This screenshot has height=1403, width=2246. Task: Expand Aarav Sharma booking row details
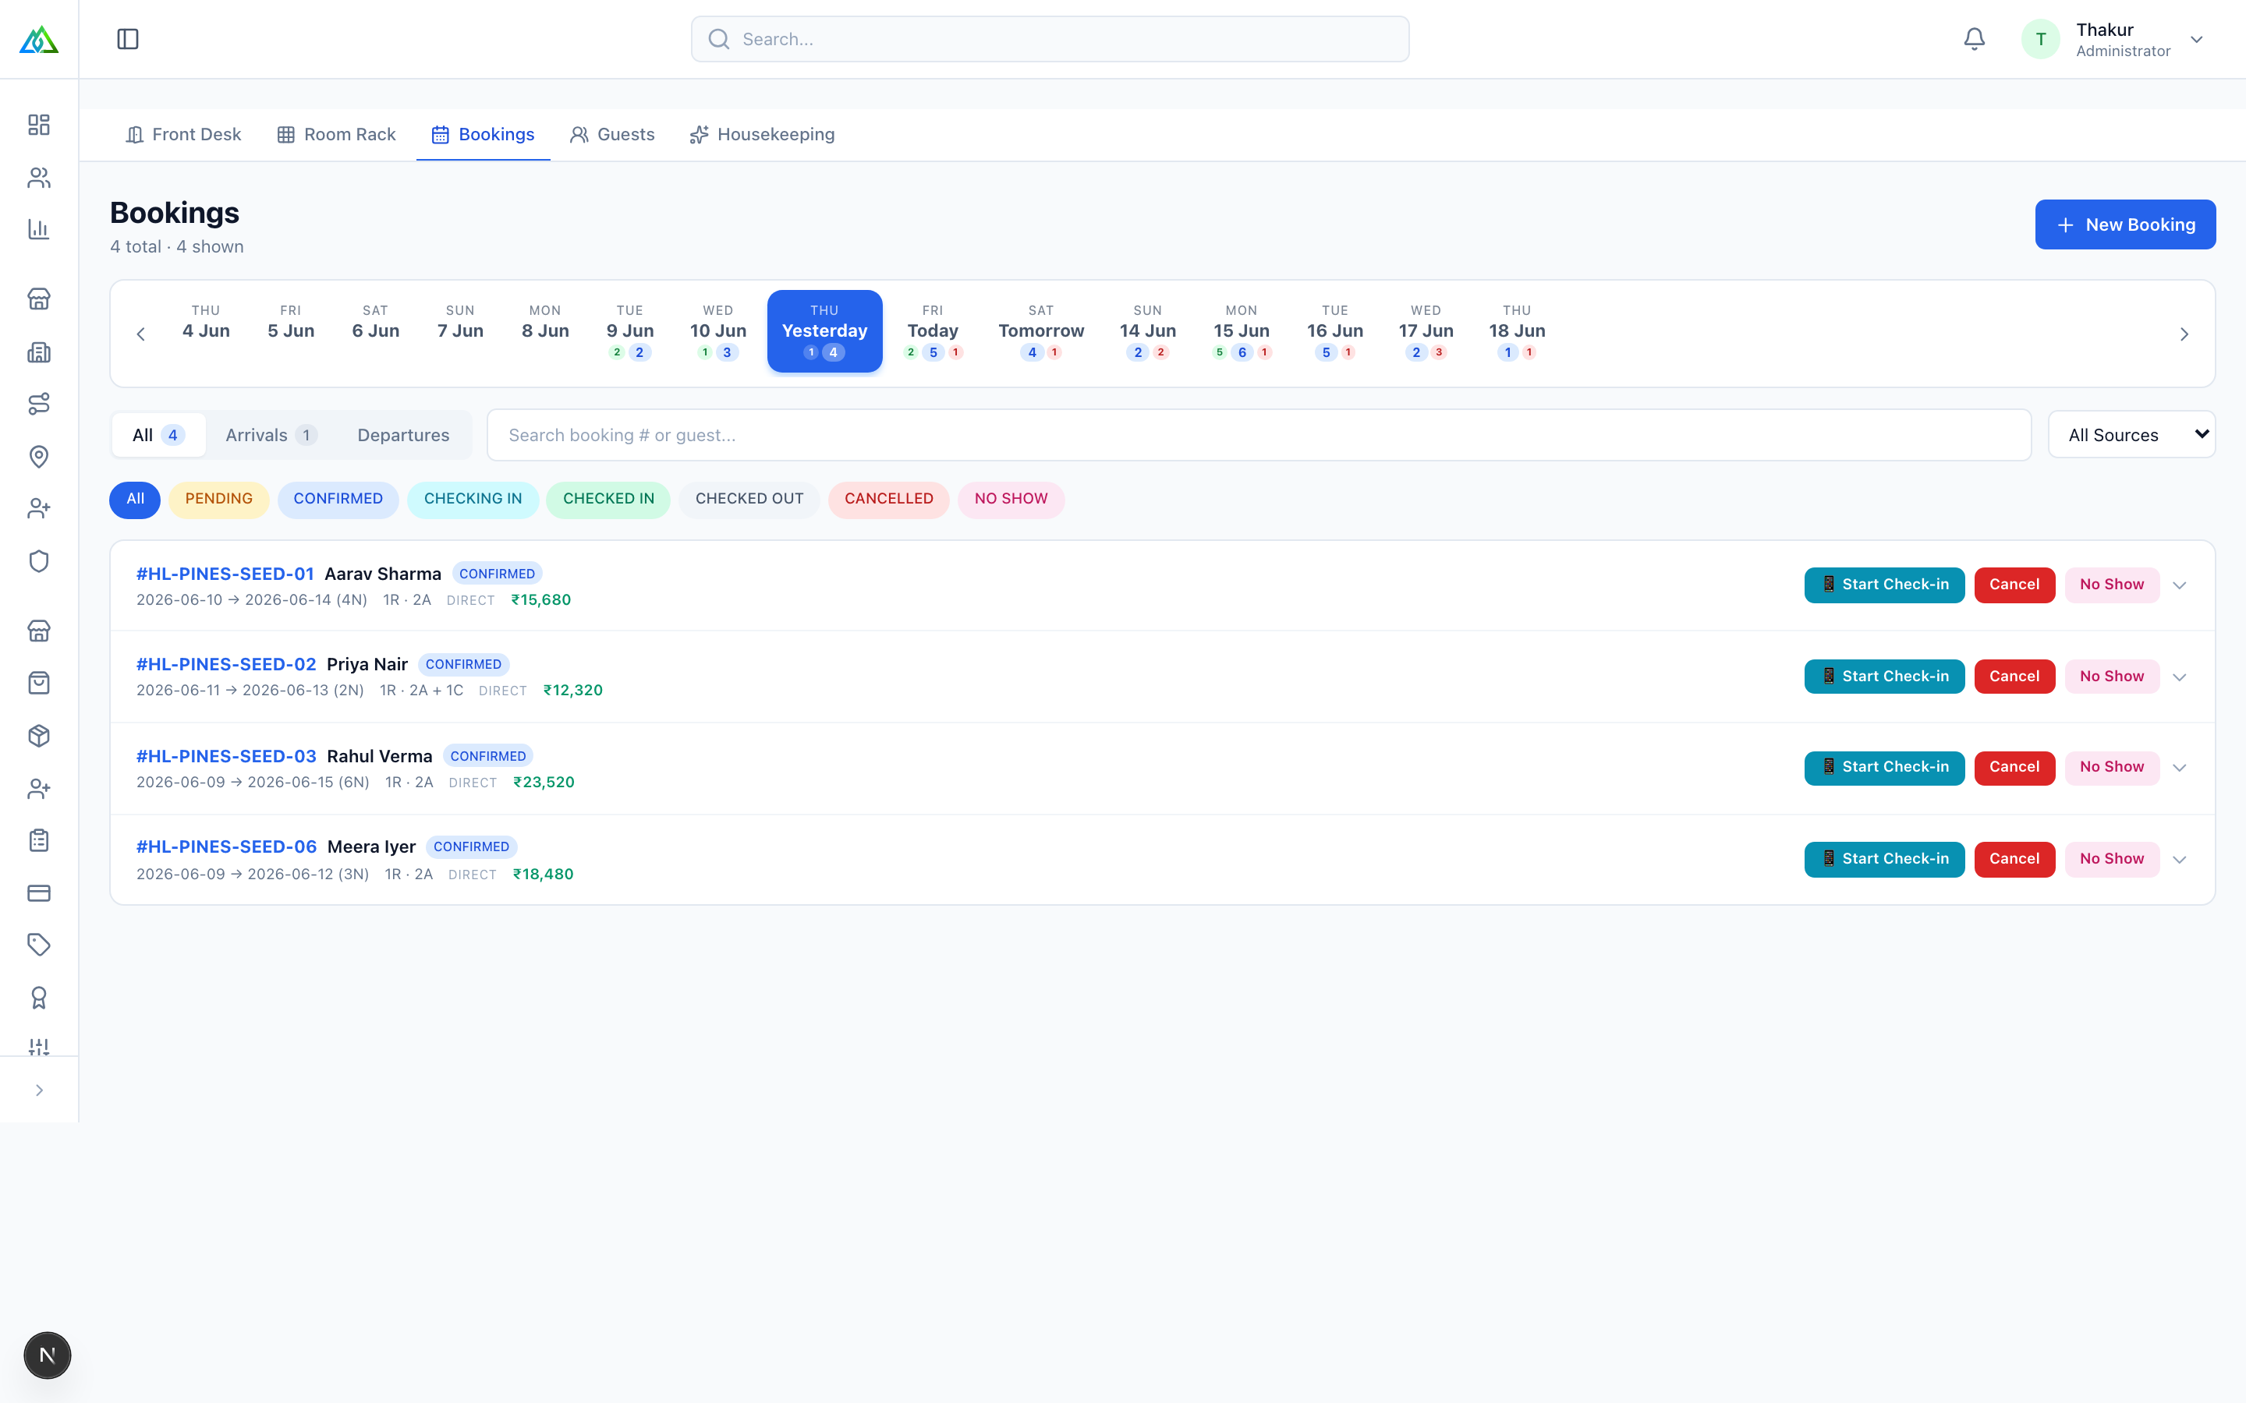(2180, 585)
